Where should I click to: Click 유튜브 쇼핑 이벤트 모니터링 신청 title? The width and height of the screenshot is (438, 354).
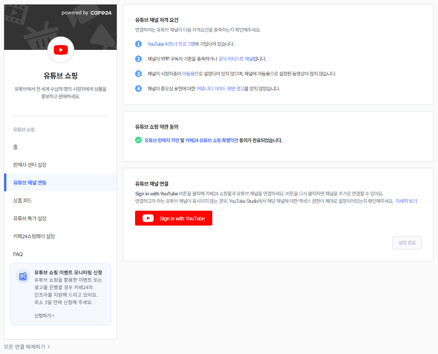click(68, 272)
